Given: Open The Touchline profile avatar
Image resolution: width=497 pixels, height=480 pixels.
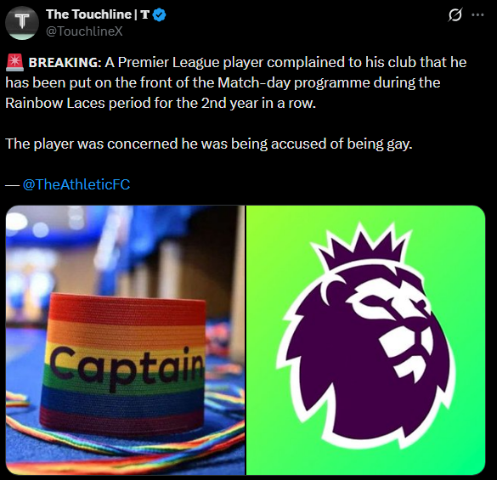Looking at the screenshot, I should coord(22,23).
